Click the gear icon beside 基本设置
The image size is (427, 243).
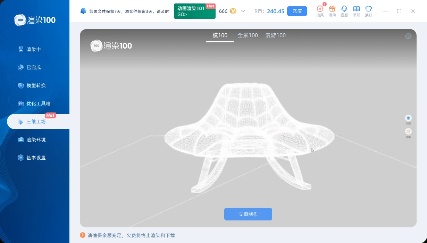point(21,158)
